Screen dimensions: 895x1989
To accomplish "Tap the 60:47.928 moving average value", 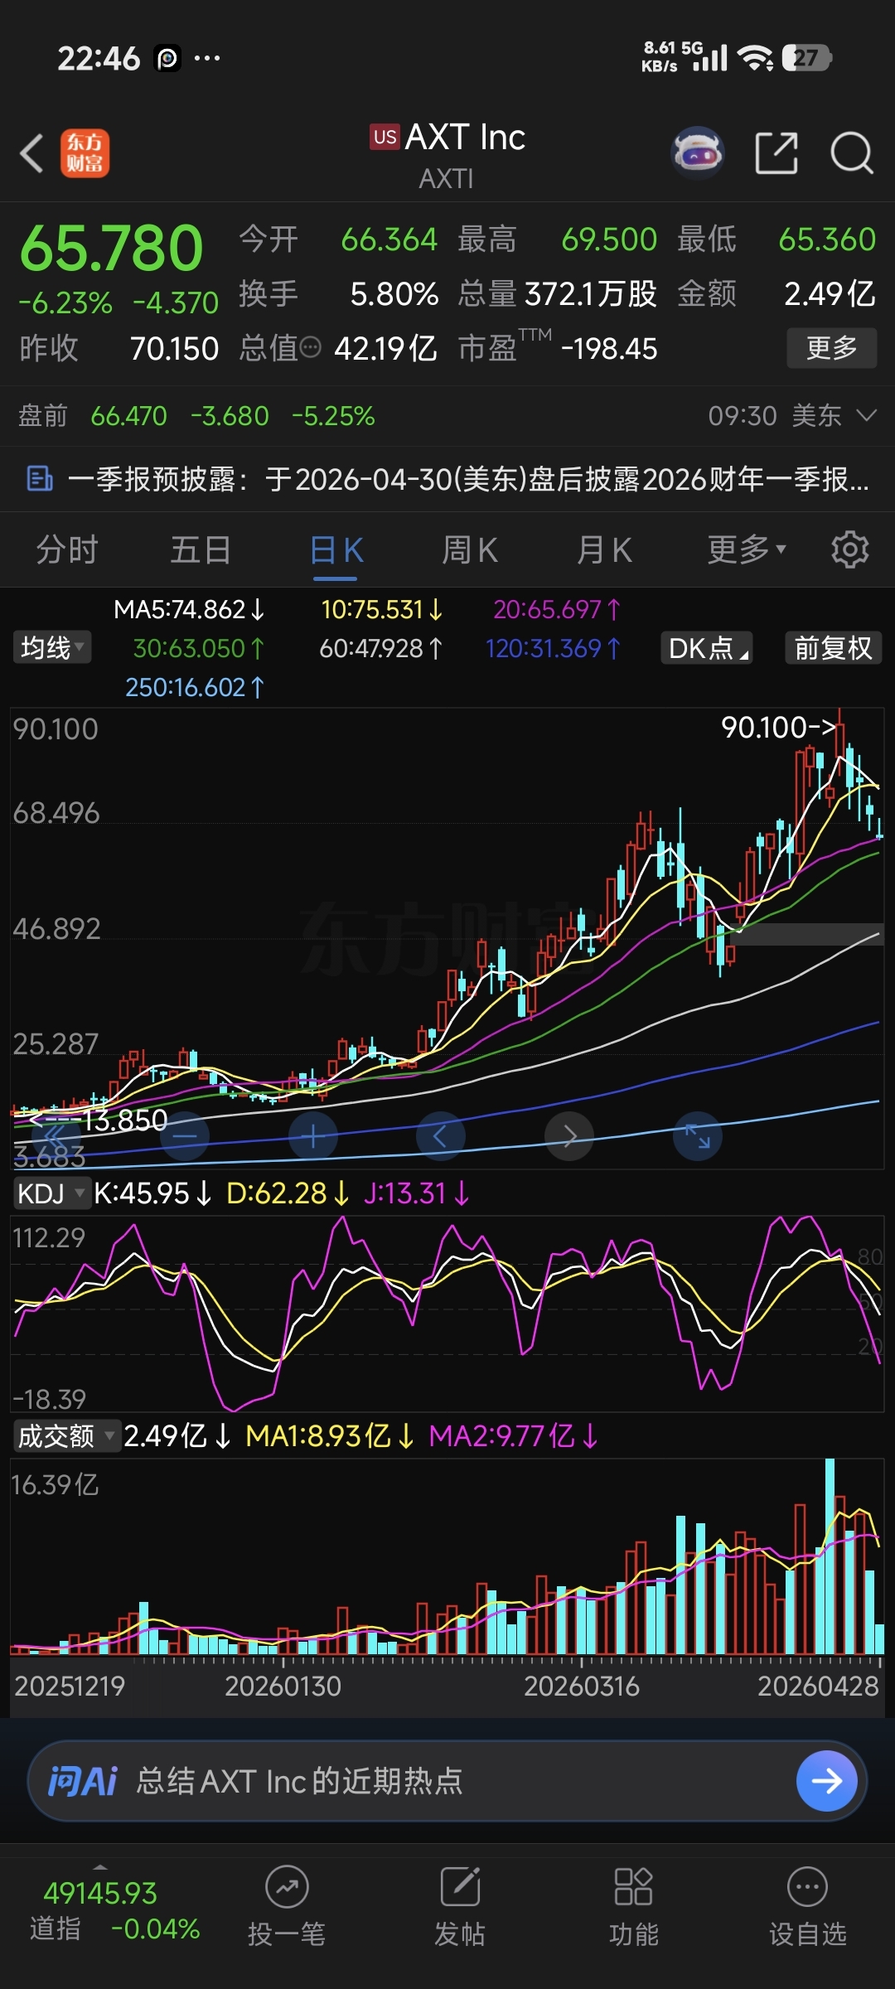I will (382, 648).
